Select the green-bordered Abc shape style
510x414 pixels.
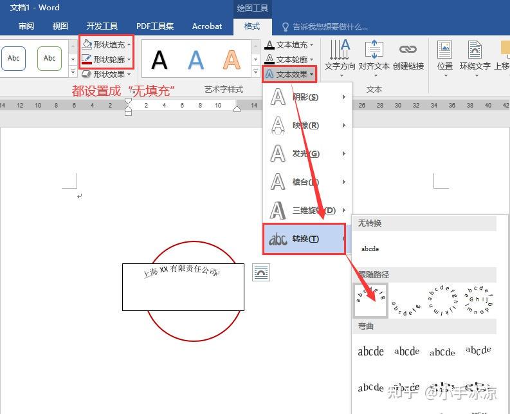tap(50, 59)
